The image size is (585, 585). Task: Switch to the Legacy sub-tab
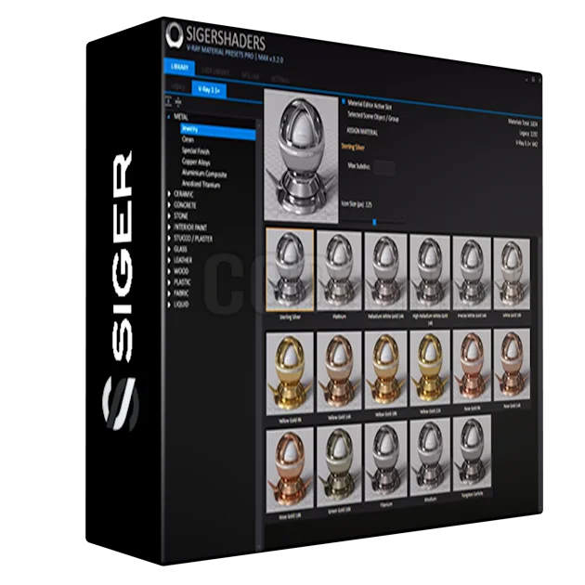pyautogui.click(x=178, y=86)
